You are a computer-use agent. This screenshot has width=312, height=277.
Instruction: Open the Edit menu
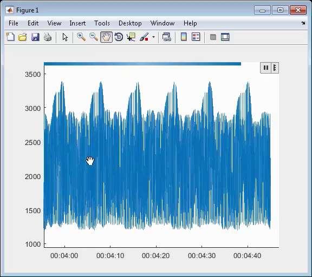(x=33, y=23)
